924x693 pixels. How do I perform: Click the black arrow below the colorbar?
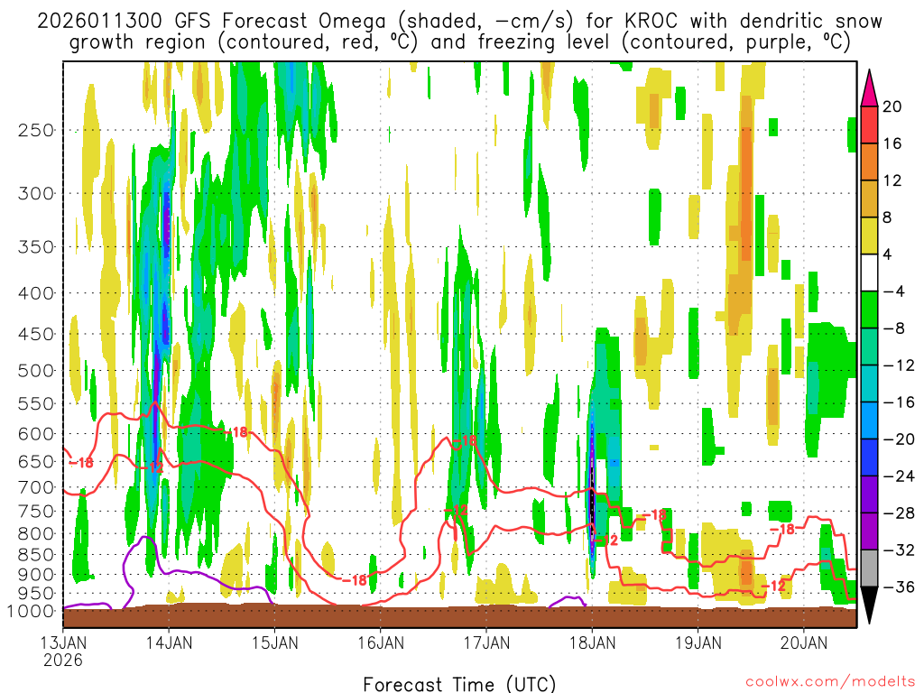[869, 605]
